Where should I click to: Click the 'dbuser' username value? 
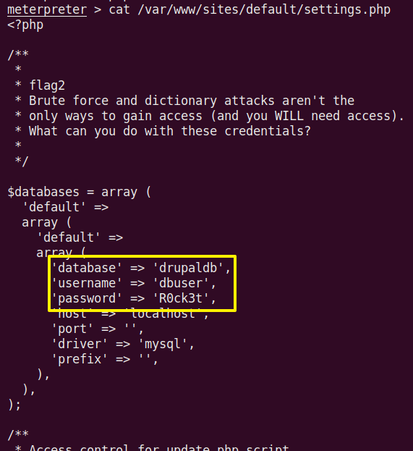point(181,283)
